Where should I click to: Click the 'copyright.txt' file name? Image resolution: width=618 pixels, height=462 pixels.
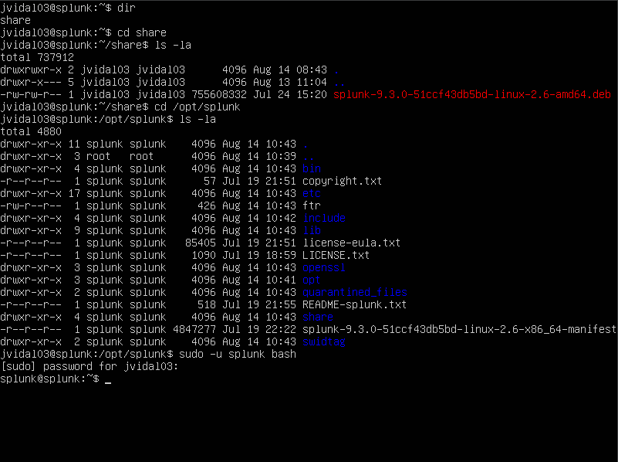click(342, 181)
